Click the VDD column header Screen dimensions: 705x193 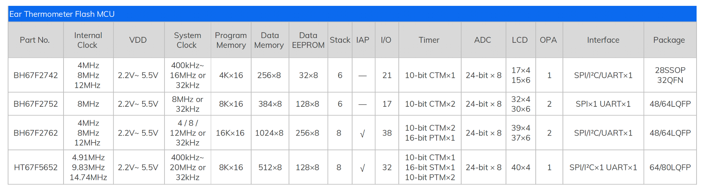pos(138,40)
